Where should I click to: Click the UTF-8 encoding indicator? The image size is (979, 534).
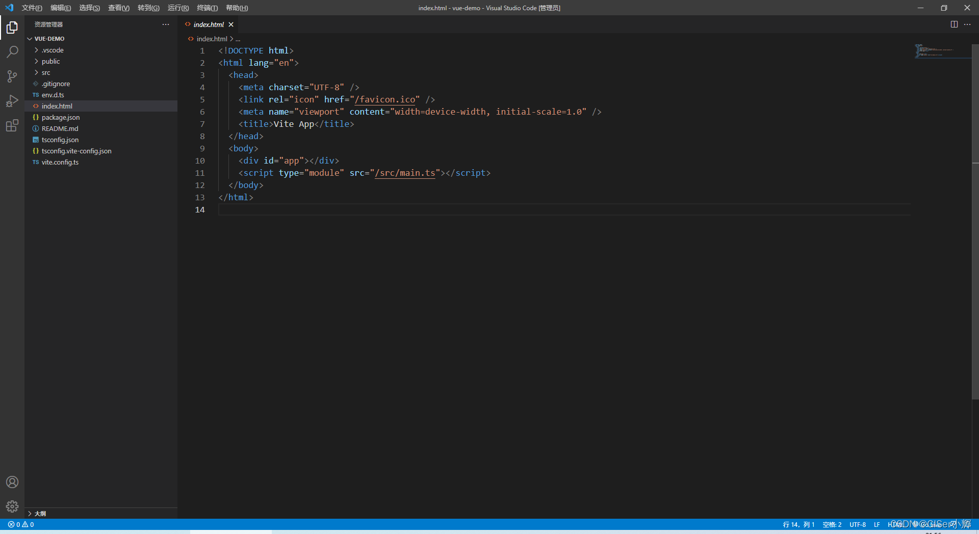[x=858, y=524]
